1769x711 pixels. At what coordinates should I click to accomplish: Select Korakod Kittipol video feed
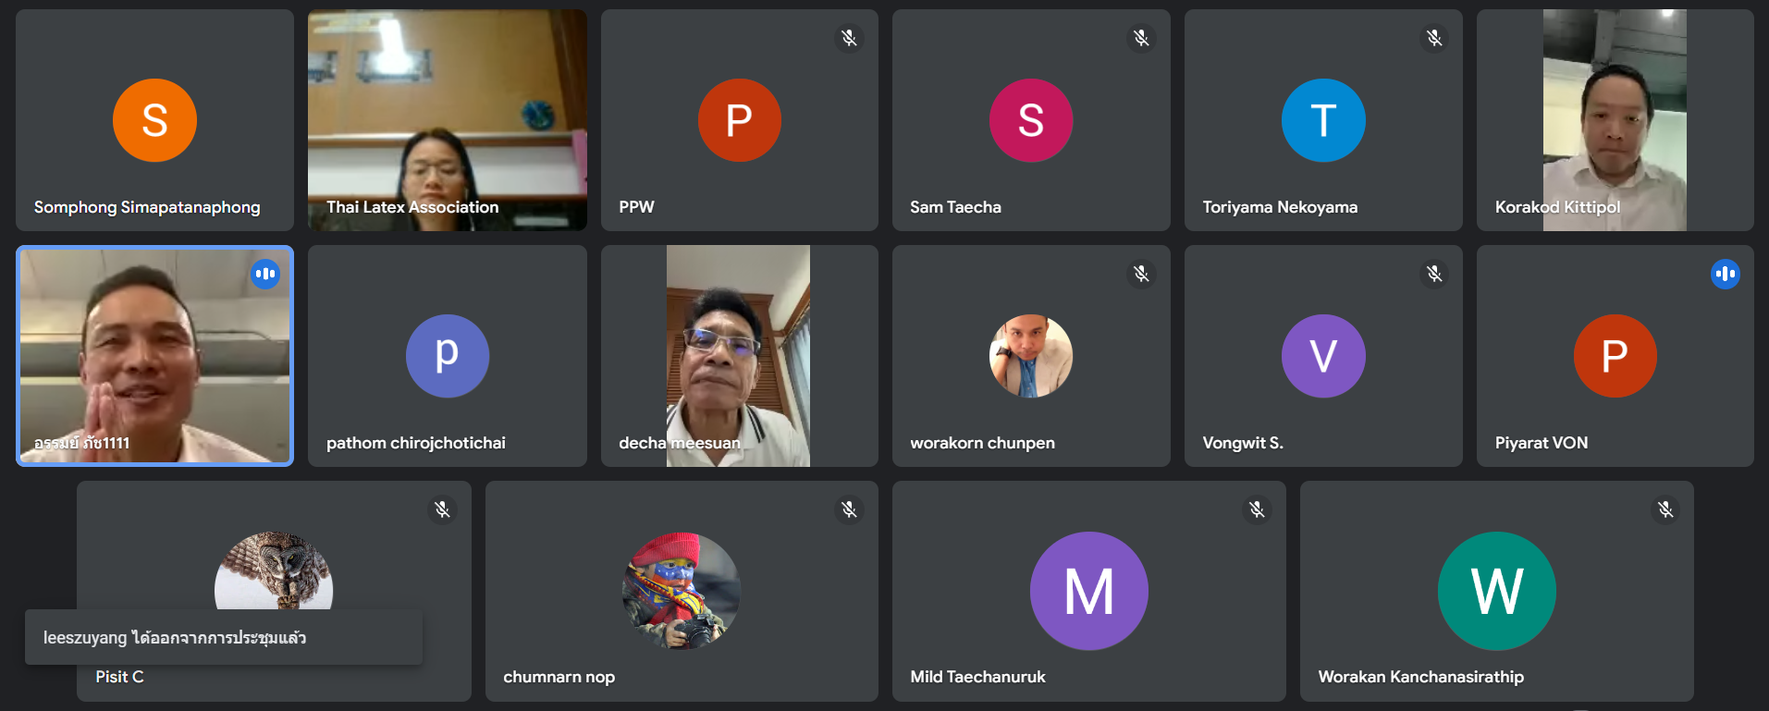[x=1615, y=120]
